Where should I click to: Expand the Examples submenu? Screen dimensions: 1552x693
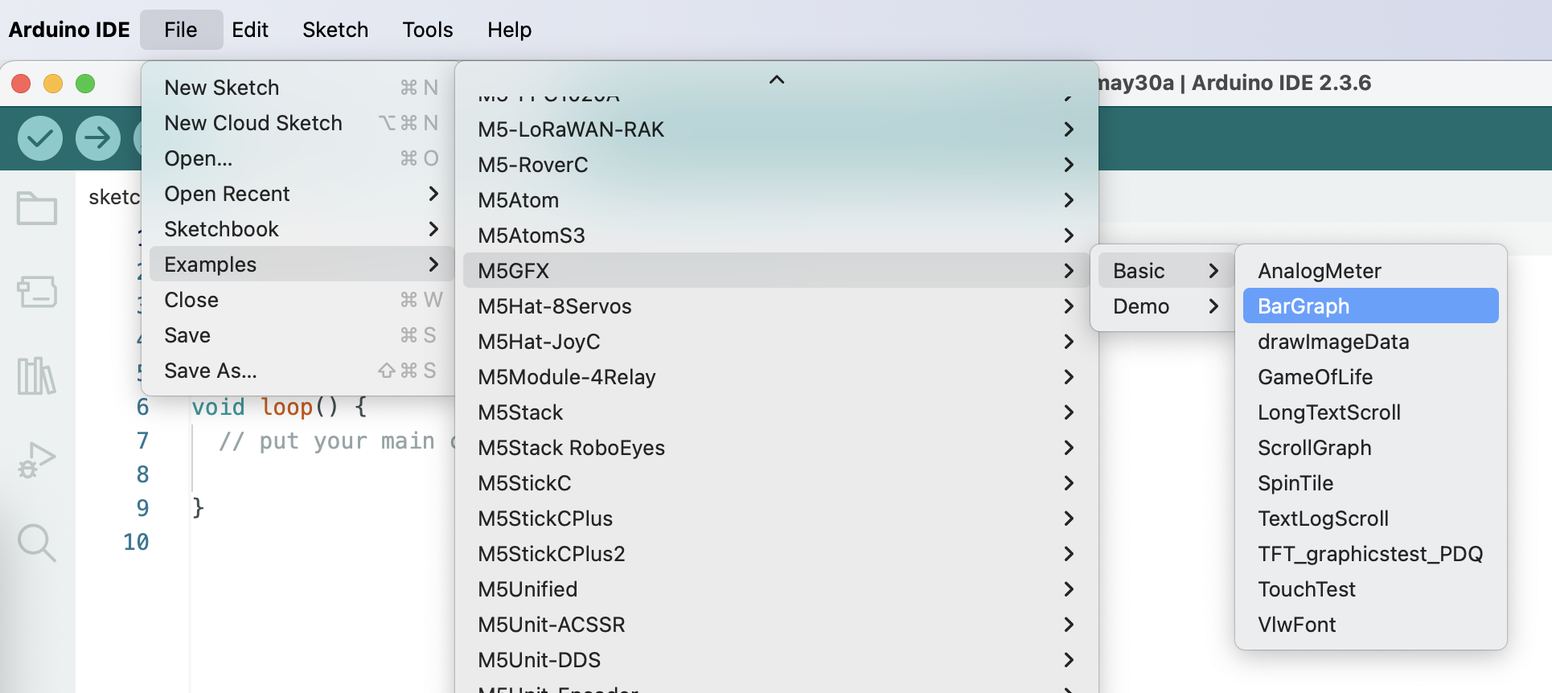pyautogui.click(x=302, y=264)
